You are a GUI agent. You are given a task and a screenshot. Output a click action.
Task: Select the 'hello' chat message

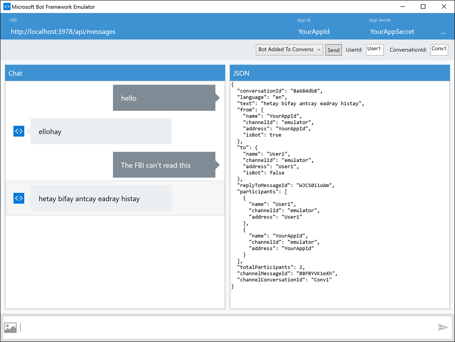(x=164, y=98)
